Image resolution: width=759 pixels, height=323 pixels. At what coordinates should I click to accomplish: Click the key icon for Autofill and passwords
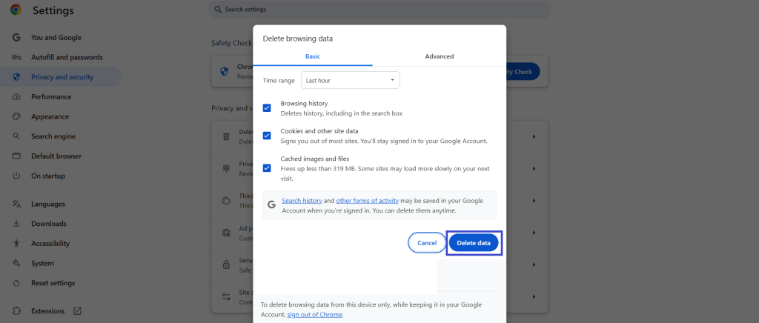pos(16,57)
